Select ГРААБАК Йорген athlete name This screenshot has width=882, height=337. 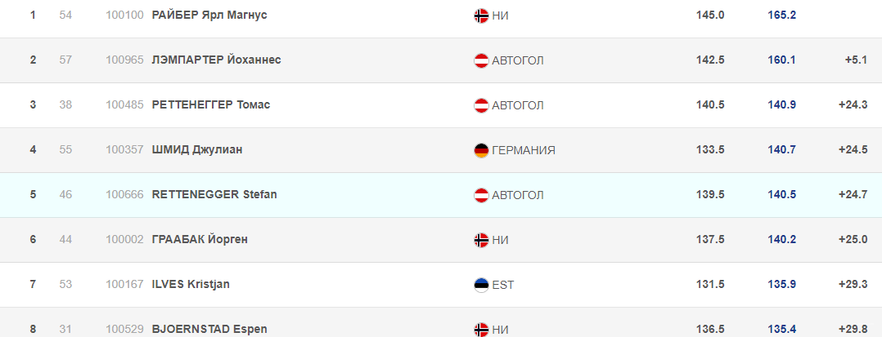click(x=200, y=239)
